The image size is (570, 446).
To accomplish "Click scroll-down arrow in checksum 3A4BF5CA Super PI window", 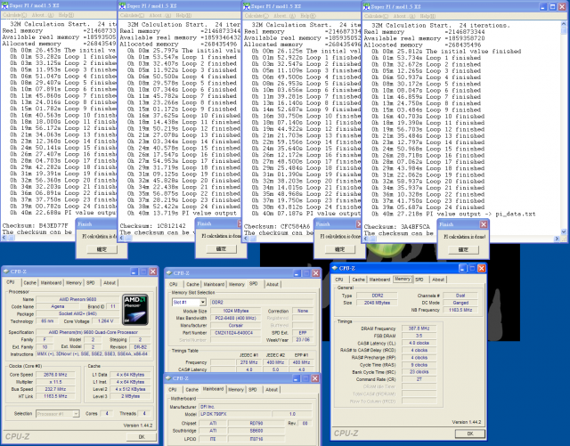I will pos(564,232).
